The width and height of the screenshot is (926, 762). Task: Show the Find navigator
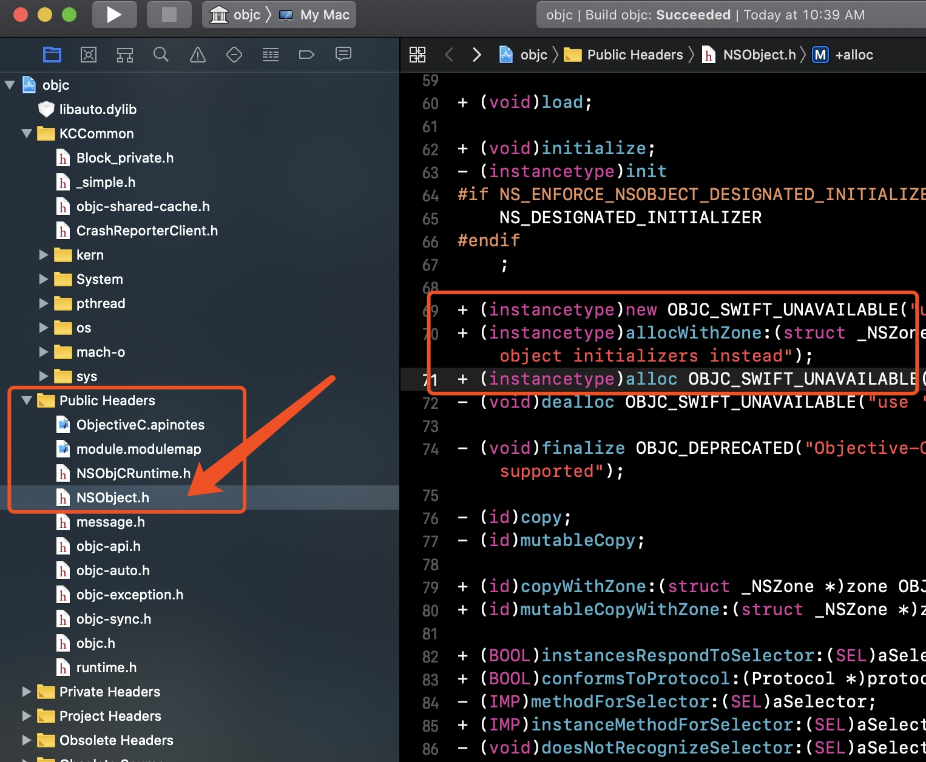click(161, 55)
